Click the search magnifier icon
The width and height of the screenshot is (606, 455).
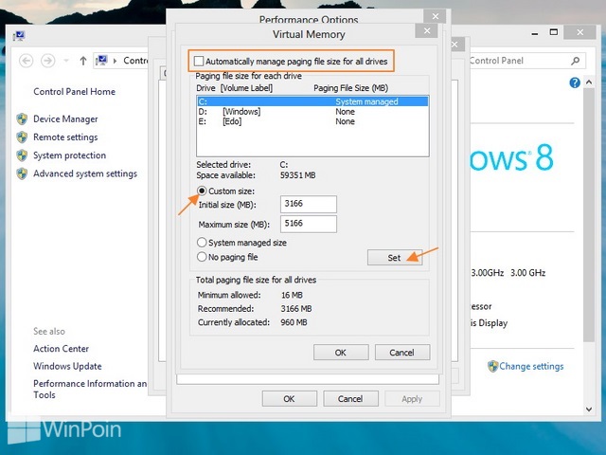tap(575, 61)
